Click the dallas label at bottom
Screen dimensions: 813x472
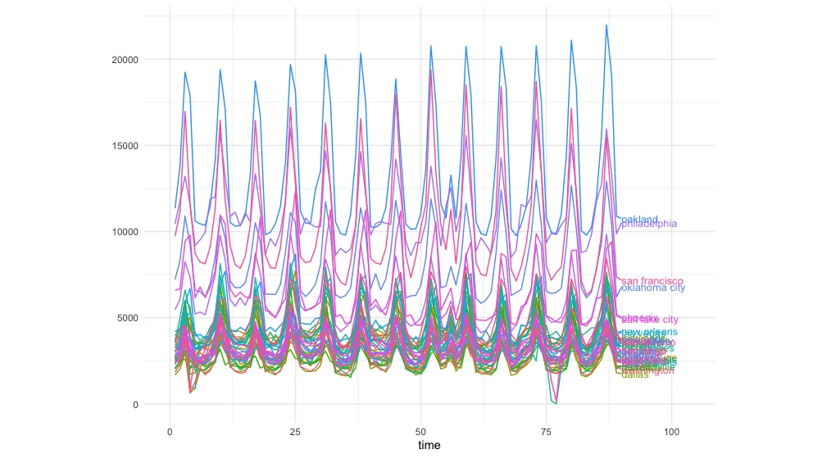point(635,375)
